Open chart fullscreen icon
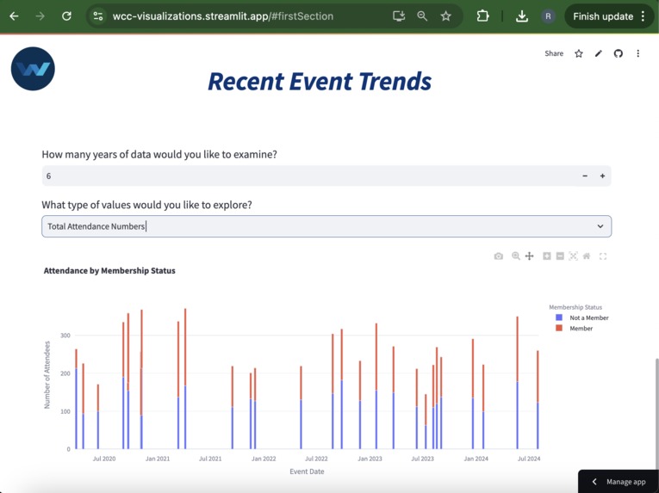The width and height of the screenshot is (659, 493). point(603,256)
